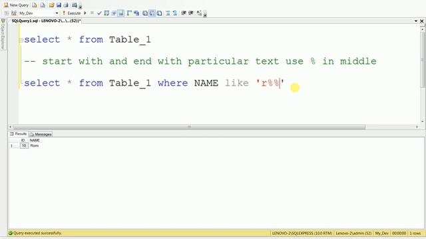Parse the query with the checkmark icon

99,13
